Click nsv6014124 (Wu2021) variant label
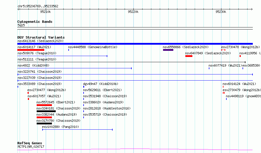 239,84
